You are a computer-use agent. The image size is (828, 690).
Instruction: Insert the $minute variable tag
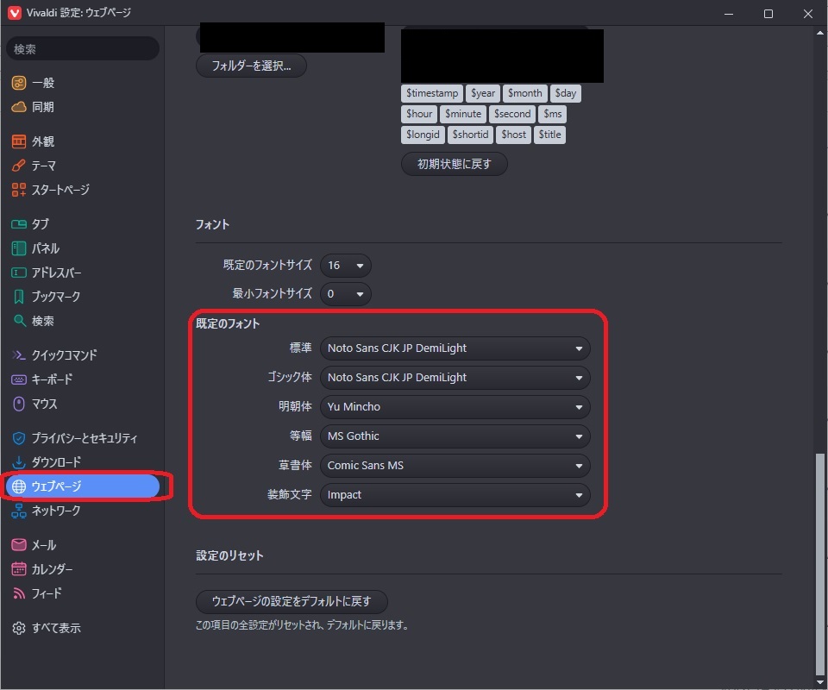462,114
